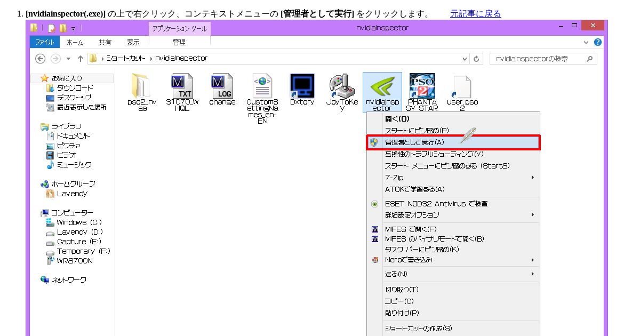Click the search magnifier icon
640x336 pixels.
click(x=590, y=59)
